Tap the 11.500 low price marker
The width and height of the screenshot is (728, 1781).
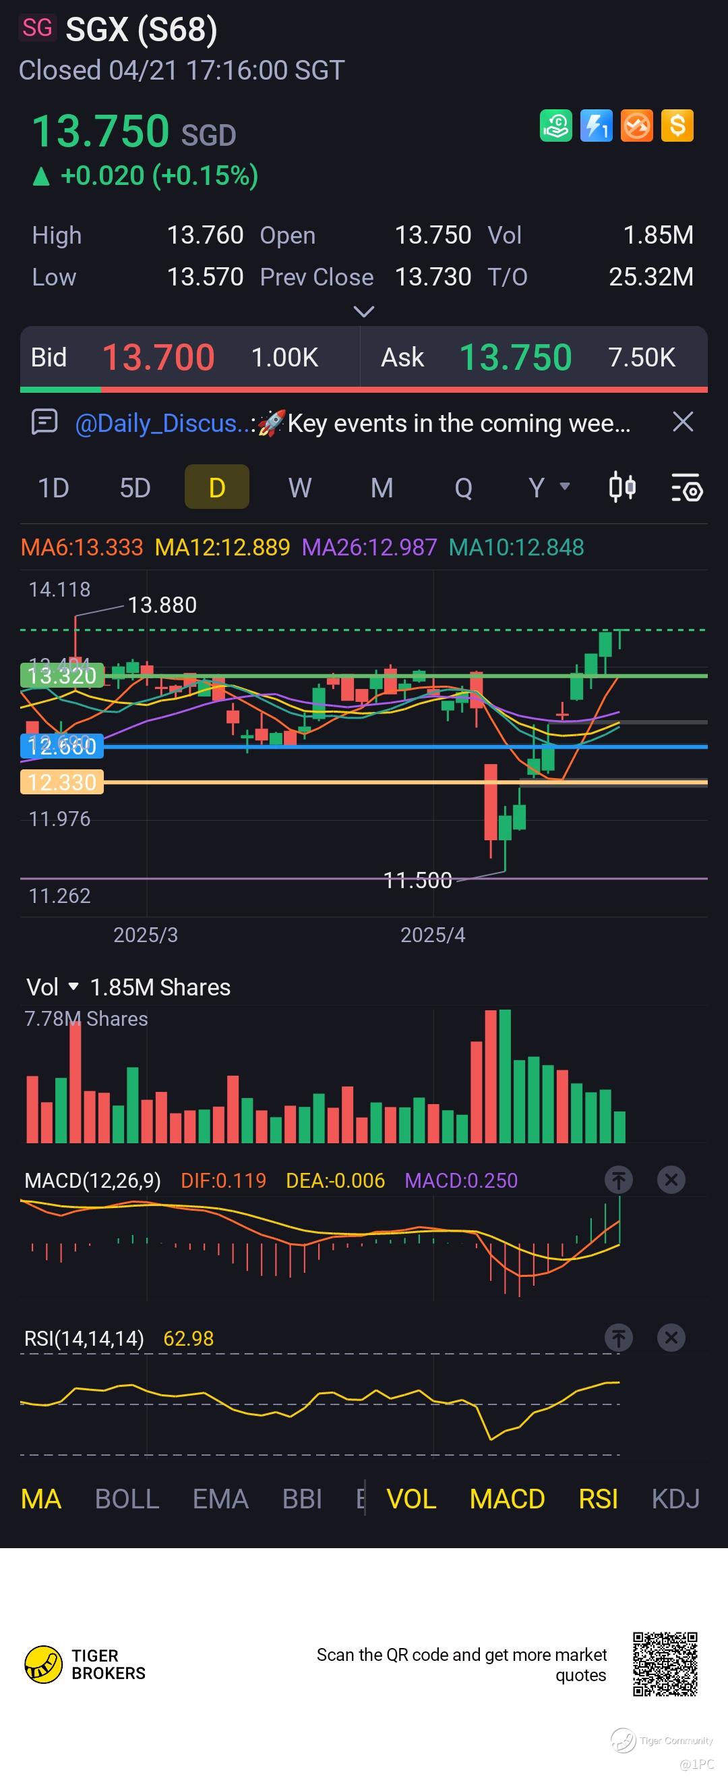click(417, 880)
